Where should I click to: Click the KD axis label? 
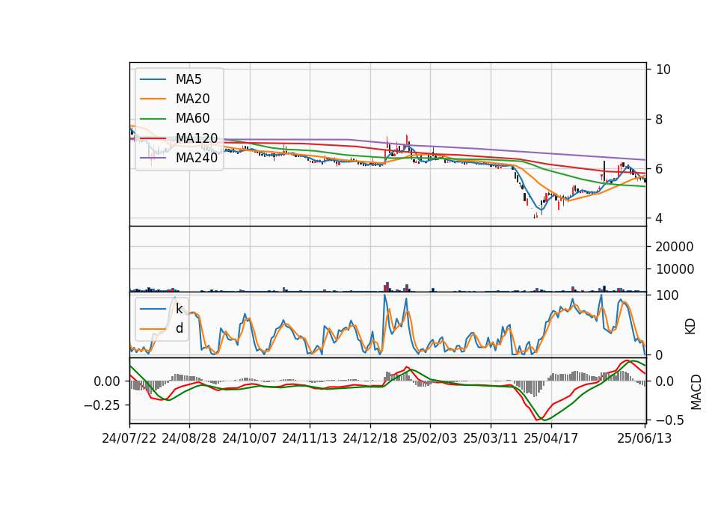click(690, 327)
